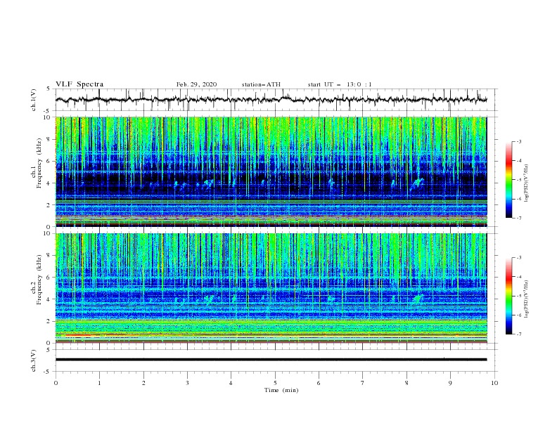This screenshot has height=430, width=557.
Task: Select the ch.2 colorbar log(PSD)(V²/Hz) label
Action: (527, 299)
